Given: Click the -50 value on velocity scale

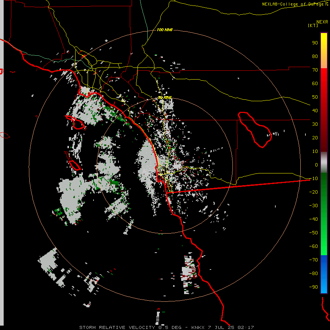Looking at the screenshot, I should pyautogui.click(x=313, y=232).
